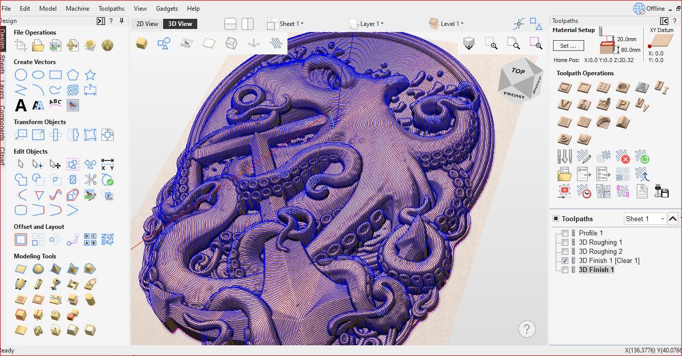Select the Draw Polygon tool
The height and width of the screenshot is (356, 682).
[x=73, y=75]
